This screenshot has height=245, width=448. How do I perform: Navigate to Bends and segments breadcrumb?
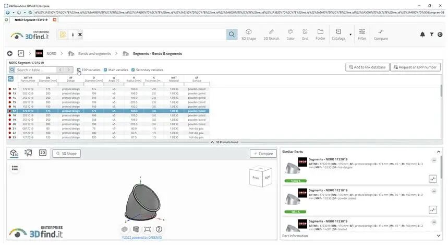coord(94,53)
